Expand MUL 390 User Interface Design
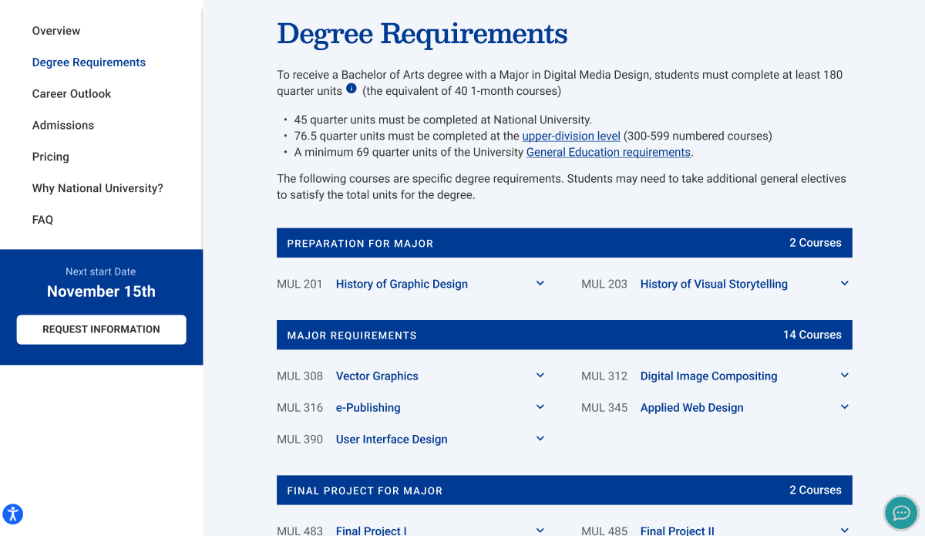This screenshot has height=536, width=925. pos(540,438)
